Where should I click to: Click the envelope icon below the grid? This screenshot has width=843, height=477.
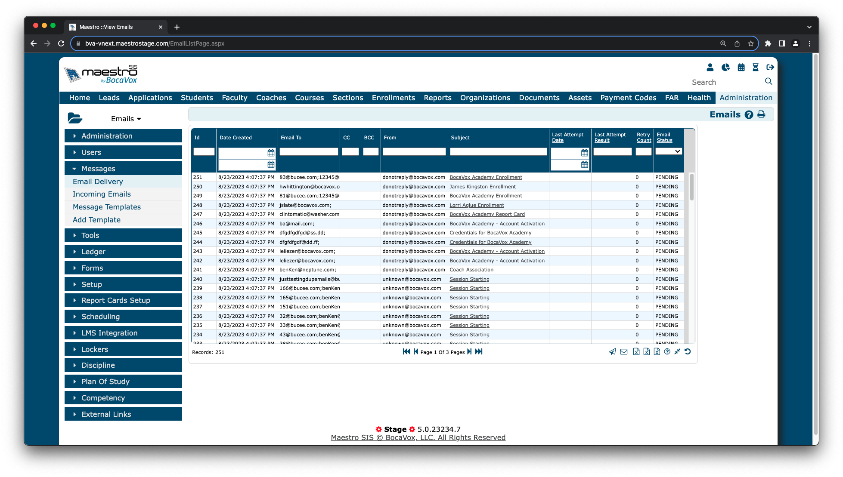click(x=624, y=352)
